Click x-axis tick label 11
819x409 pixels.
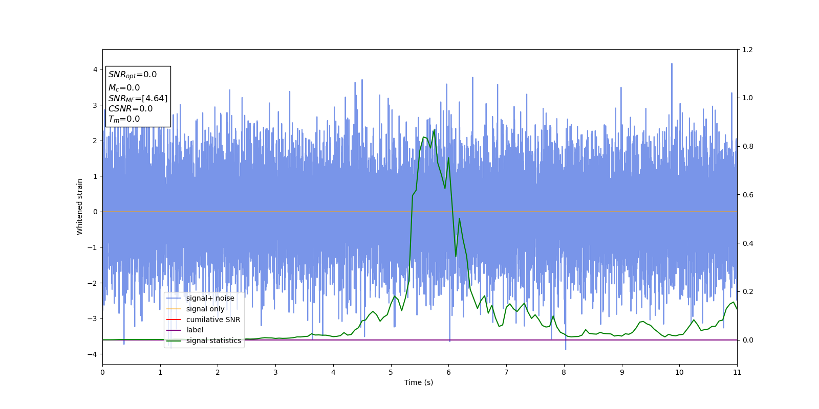737,372
